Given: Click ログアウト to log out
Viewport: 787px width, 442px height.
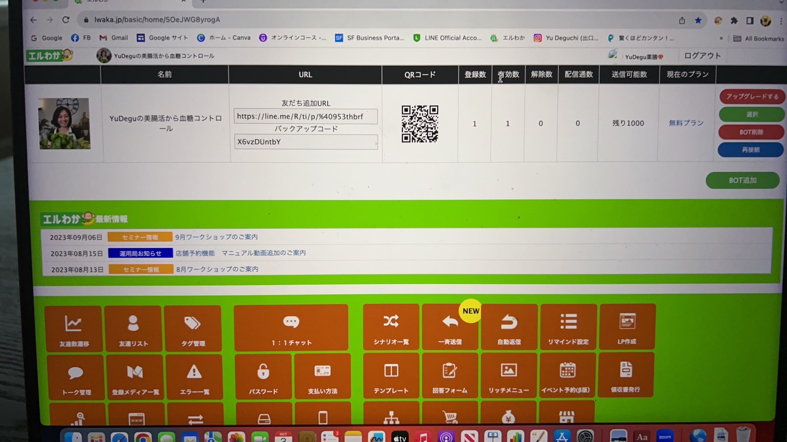Looking at the screenshot, I should click(702, 56).
